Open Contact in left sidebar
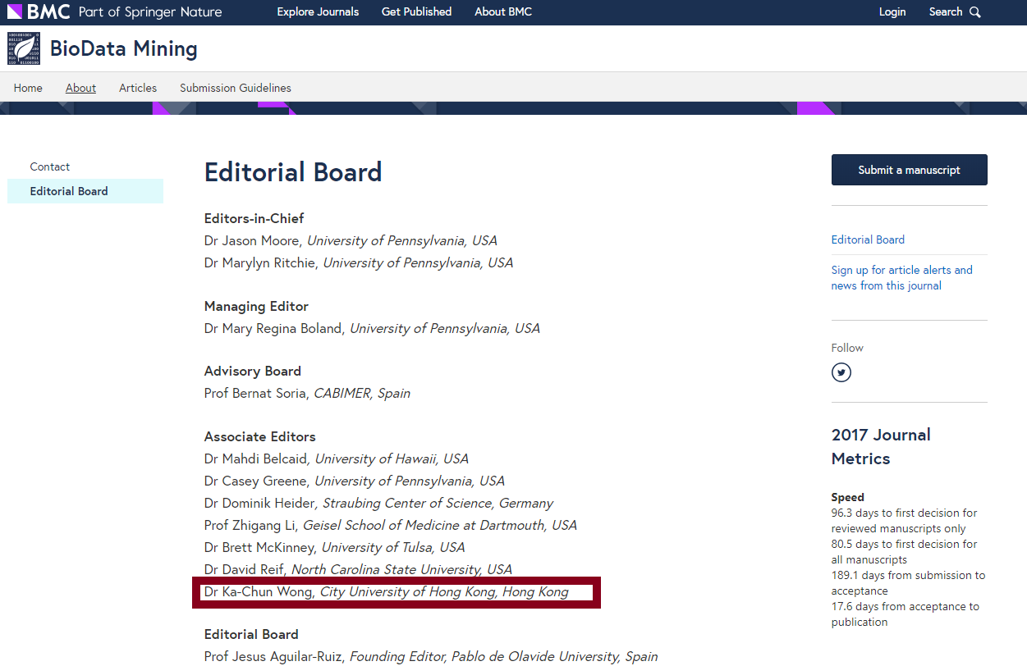The image size is (1027, 666). click(x=50, y=166)
